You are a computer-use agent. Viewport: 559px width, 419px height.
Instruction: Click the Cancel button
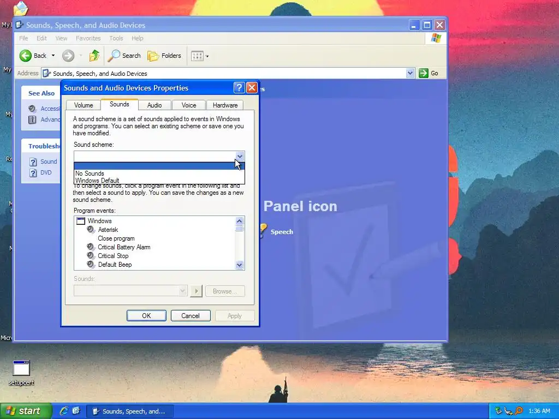pyautogui.click(x=191, y=316)
